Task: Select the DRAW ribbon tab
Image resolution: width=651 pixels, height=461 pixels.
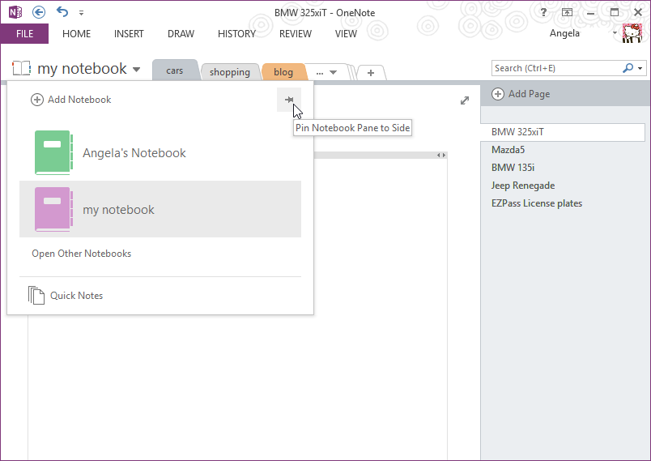Action: tap(181, 34)
